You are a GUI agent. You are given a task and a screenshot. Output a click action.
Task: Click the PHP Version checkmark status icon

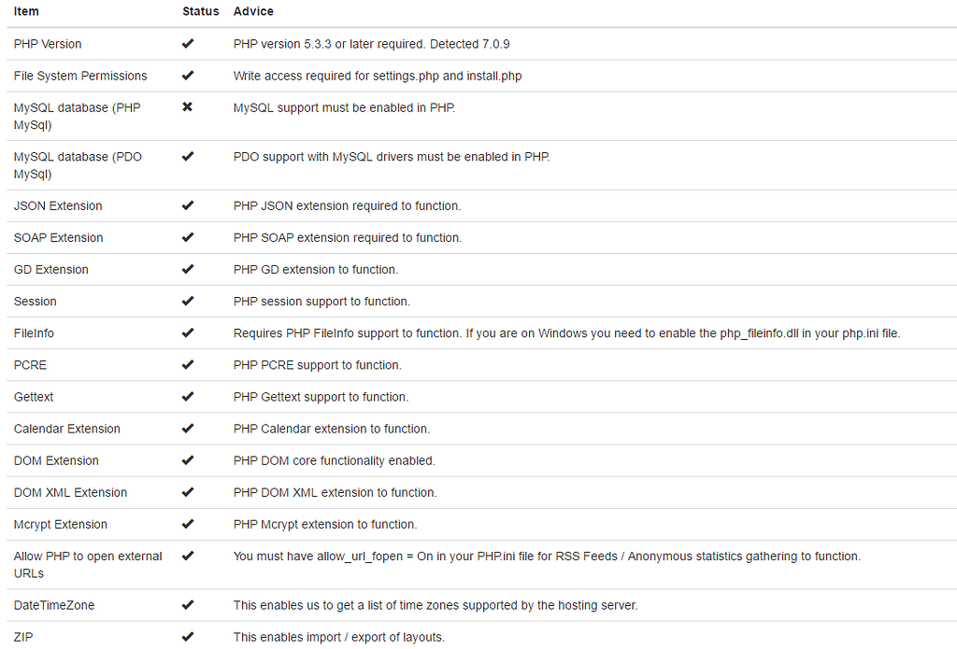(187, 43)
